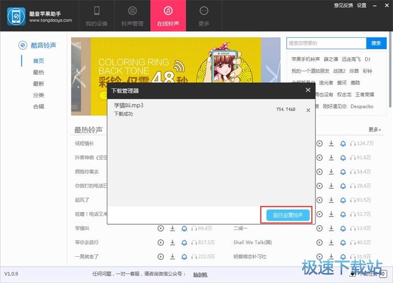This screenshot has height=283, width=393.
Task: Click the 酷音苹果助手 app logo
Action: [x=16, y=16]
